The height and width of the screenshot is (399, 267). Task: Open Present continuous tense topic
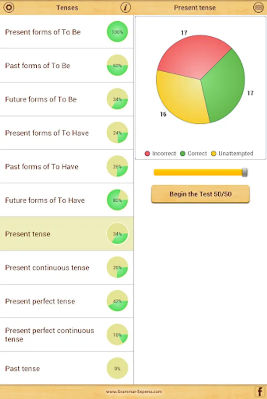(x=47, y=268)
